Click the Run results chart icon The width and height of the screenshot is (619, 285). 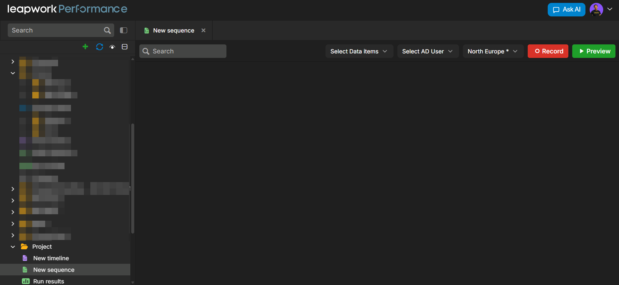(25, 281)
